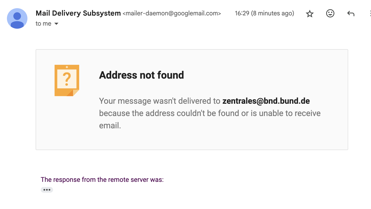Click the word "email." ending the notice
Viewport: 371px width, 209px height.
pos(110,126)
